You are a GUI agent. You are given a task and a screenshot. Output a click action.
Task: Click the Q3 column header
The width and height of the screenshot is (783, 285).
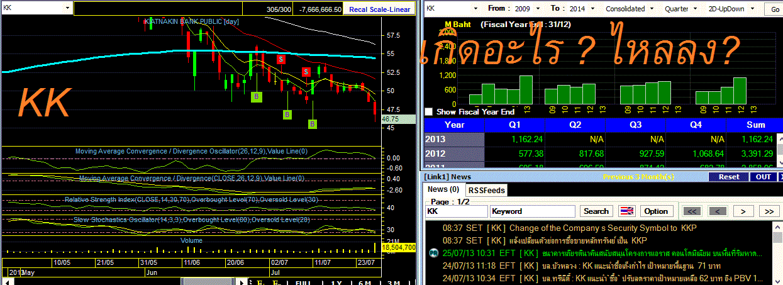[x=635, y=125]
